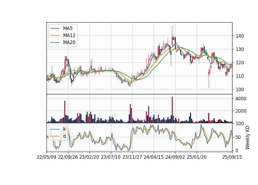
Task: Click the orange MA12 legend line sample
Action: [55, 35]
